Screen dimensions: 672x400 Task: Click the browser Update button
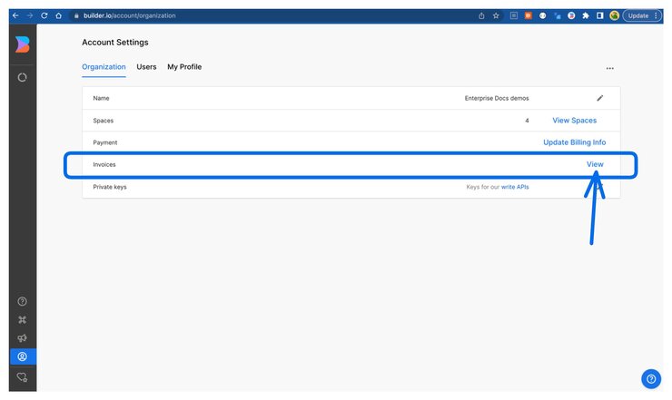(641, 15)
